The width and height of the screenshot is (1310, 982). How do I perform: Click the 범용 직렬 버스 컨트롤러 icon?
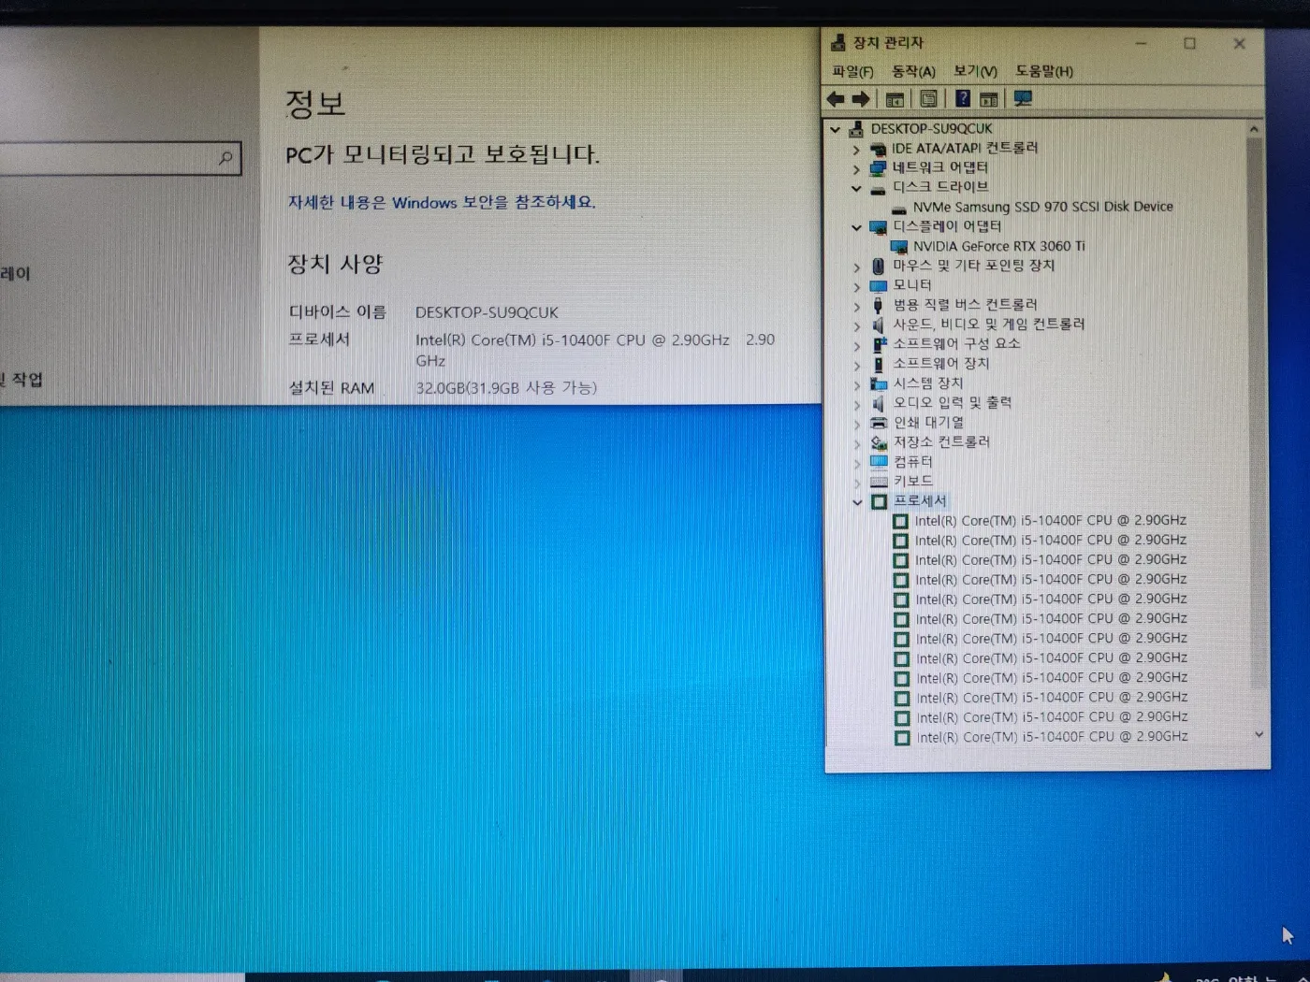[x=878, y=306]
